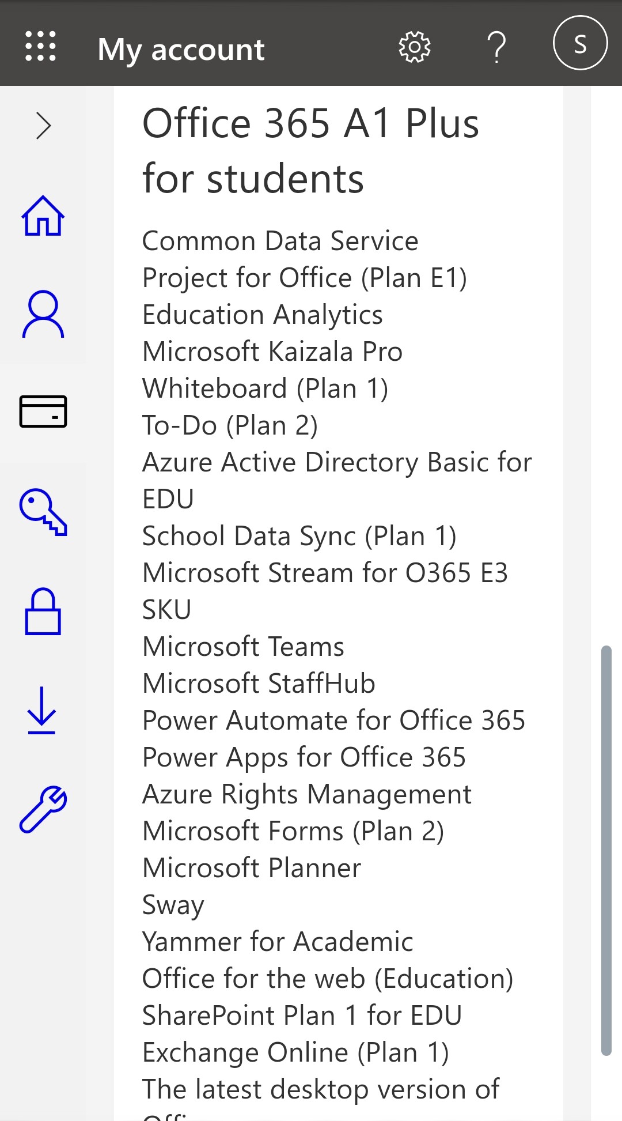622x1121 pixels.
Task: Open Settings gear in header
Action: [x=414, y=47]
